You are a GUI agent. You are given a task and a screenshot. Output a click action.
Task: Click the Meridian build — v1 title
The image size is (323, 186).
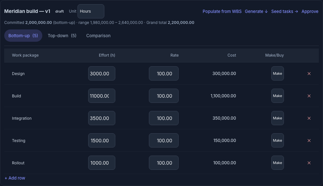coord(27,11)
